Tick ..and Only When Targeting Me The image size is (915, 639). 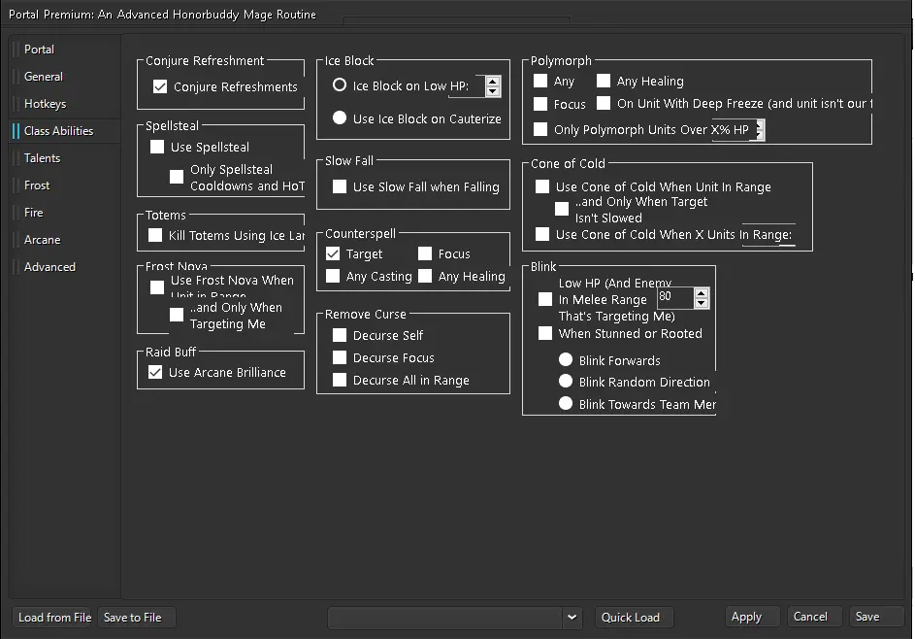(177, 315)
